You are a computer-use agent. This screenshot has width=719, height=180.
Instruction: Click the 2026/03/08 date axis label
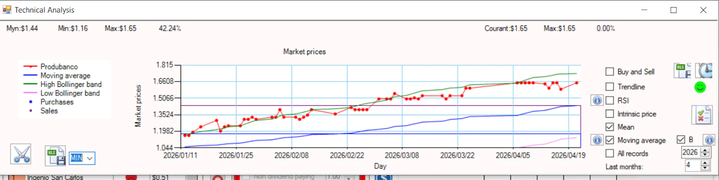pyautogui.click(x=402, y=155)
